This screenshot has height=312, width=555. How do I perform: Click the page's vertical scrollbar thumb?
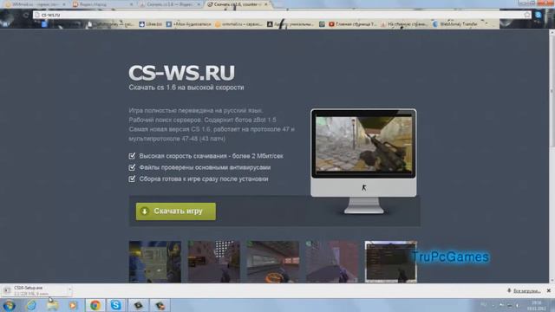552,91
